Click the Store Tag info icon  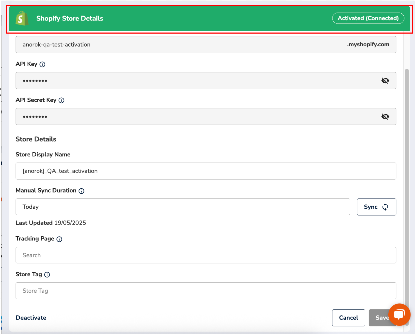tap(47, 275)
